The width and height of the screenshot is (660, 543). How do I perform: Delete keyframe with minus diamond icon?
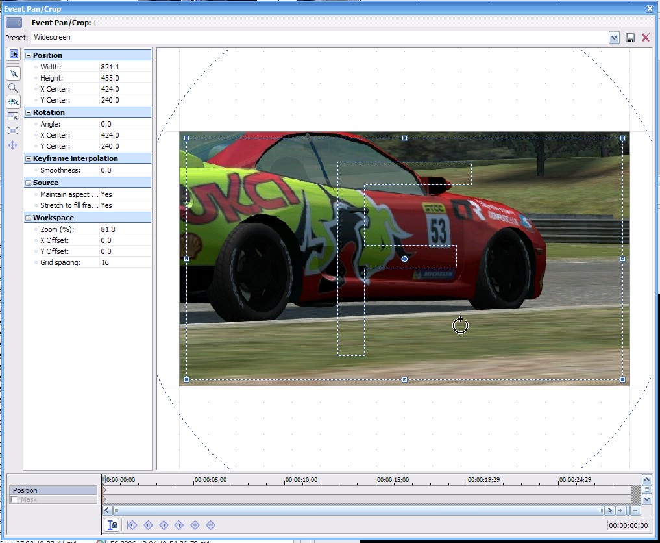coord(210,525)
